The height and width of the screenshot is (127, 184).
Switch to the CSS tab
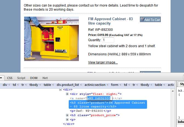(x=10, y=78)
